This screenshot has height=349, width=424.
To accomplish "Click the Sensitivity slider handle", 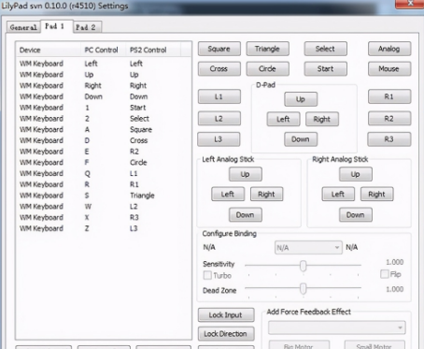I will pos(304,266).
